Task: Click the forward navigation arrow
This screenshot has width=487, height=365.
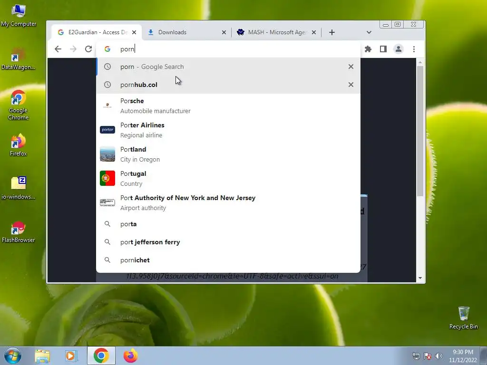Action: tap(73, 49)
